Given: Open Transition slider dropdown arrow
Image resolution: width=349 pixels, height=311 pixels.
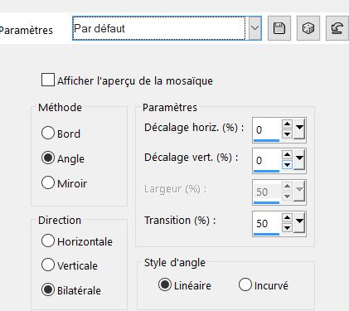Looking at the screenshot, I should 299,223.
